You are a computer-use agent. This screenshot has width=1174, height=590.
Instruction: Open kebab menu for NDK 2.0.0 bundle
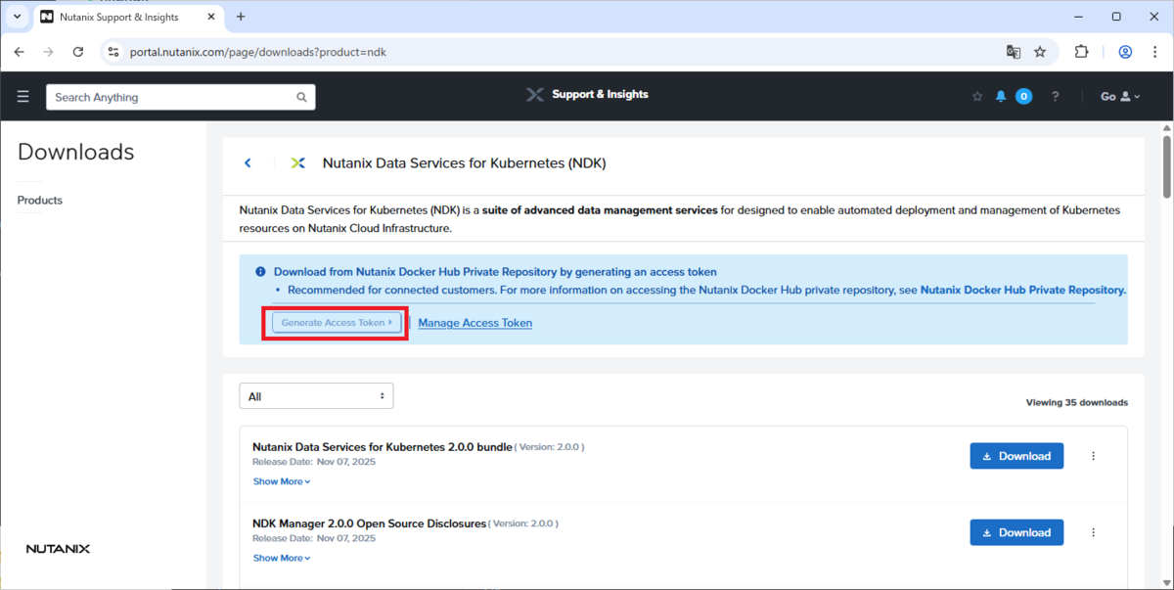click(x=1094, y=456)
